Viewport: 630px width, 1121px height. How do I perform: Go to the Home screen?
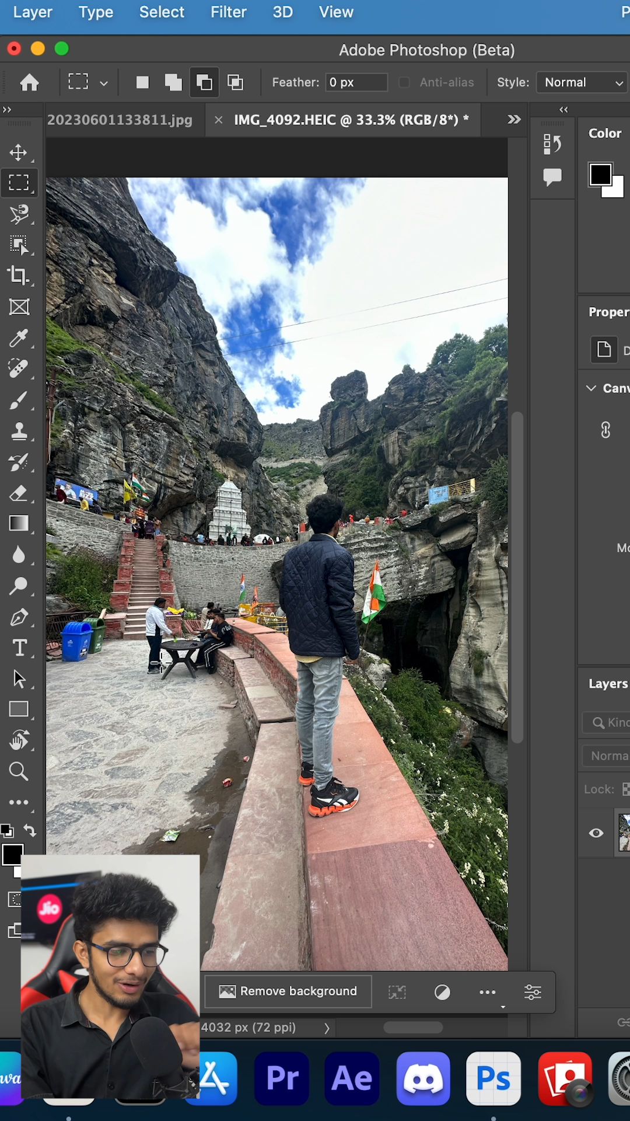click(29, 82)
